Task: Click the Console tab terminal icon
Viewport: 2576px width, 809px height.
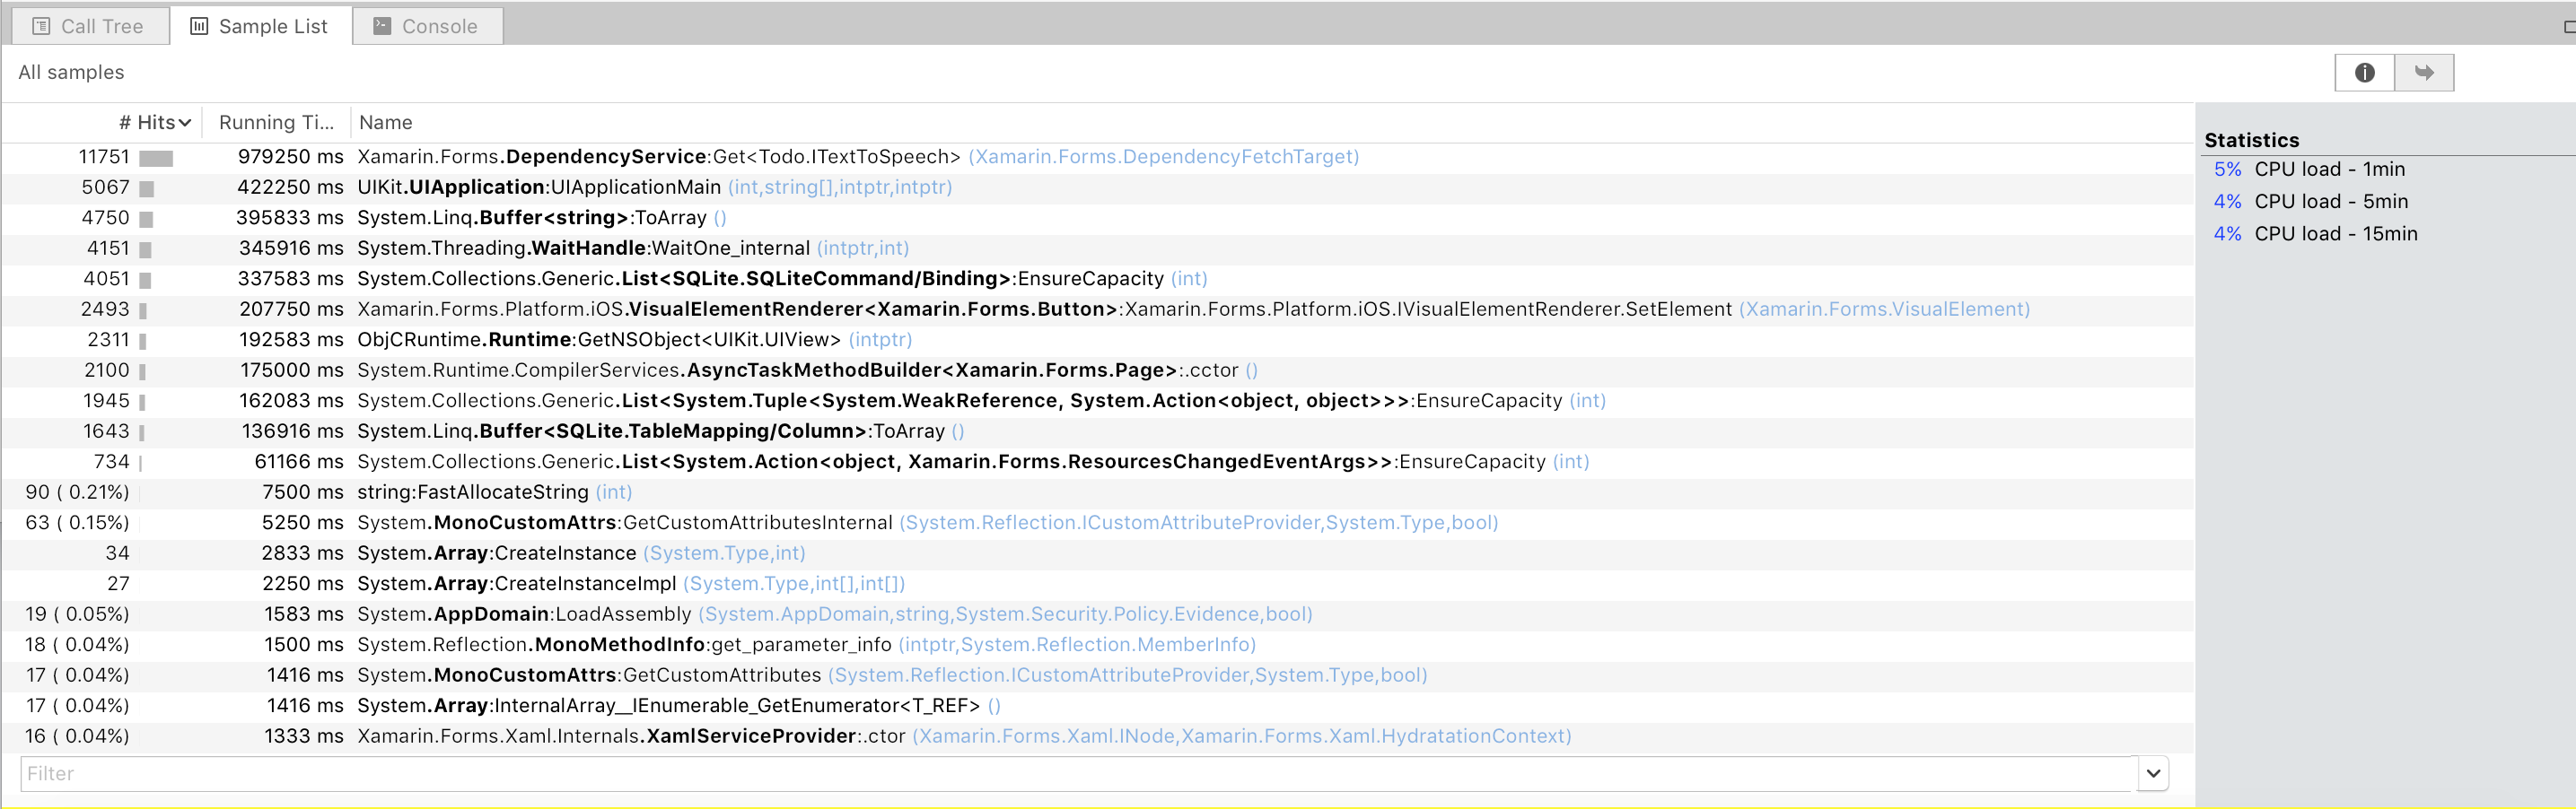Action: [x=382, y=26]
